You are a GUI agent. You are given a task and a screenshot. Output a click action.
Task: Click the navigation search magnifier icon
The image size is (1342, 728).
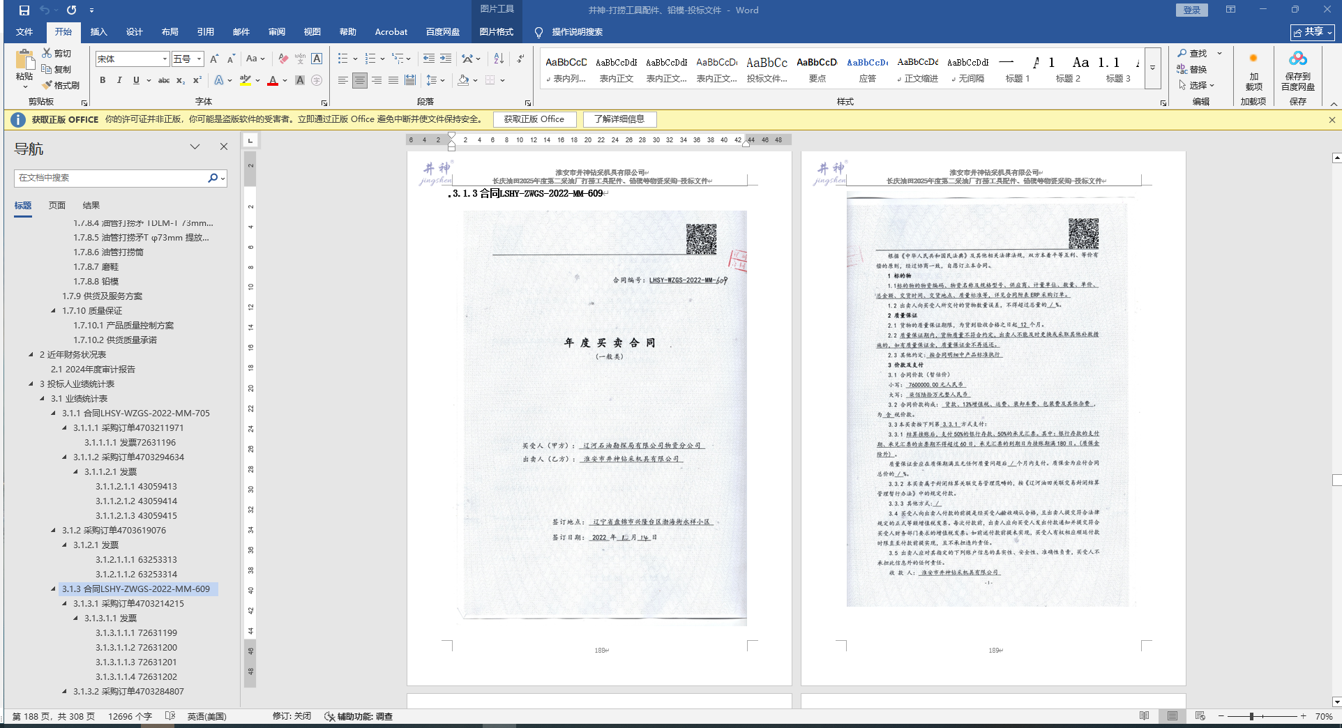coord(213,178)
